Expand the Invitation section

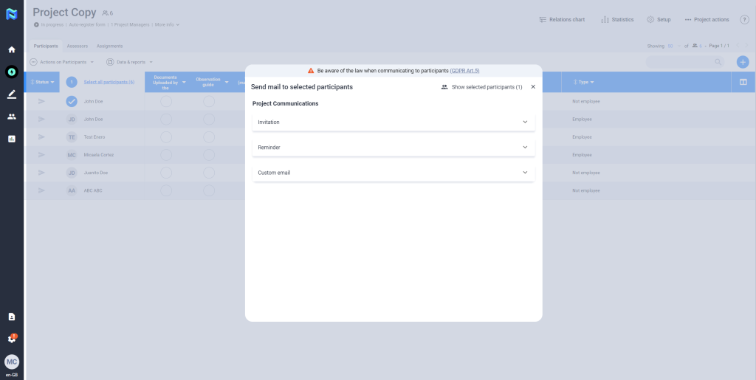(393, 122)
